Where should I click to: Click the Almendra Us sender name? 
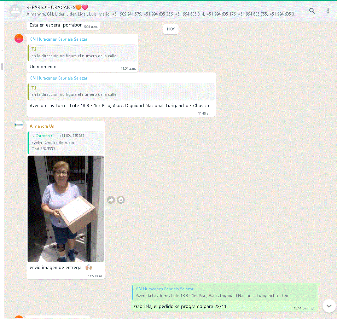click(x=42, y=126)
